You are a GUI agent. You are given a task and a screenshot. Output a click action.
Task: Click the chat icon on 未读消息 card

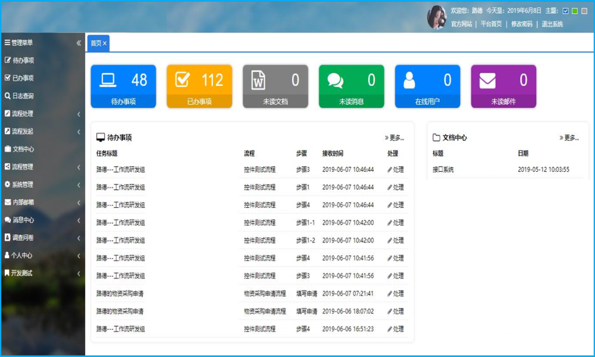[x=336, y=80]
